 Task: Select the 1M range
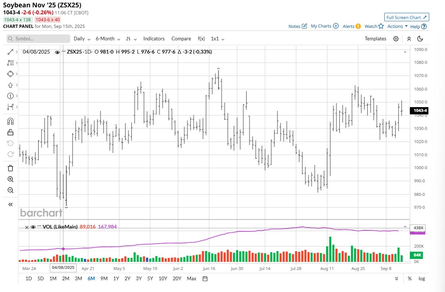53,278
